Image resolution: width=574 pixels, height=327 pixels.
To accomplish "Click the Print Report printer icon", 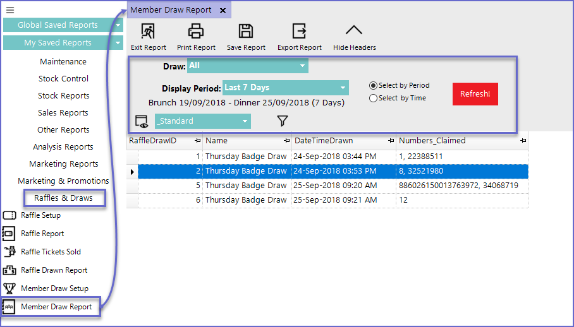I will (196, 32).
